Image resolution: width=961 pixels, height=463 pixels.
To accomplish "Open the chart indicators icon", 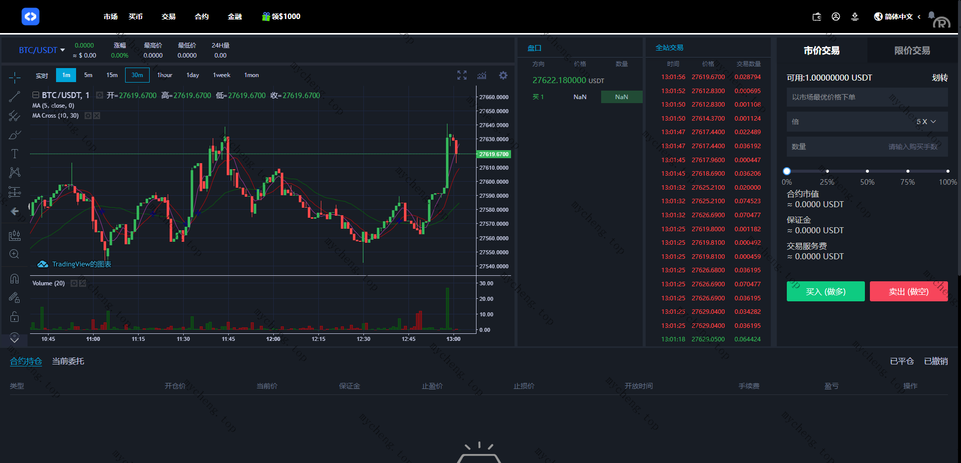I will (482, 75).
